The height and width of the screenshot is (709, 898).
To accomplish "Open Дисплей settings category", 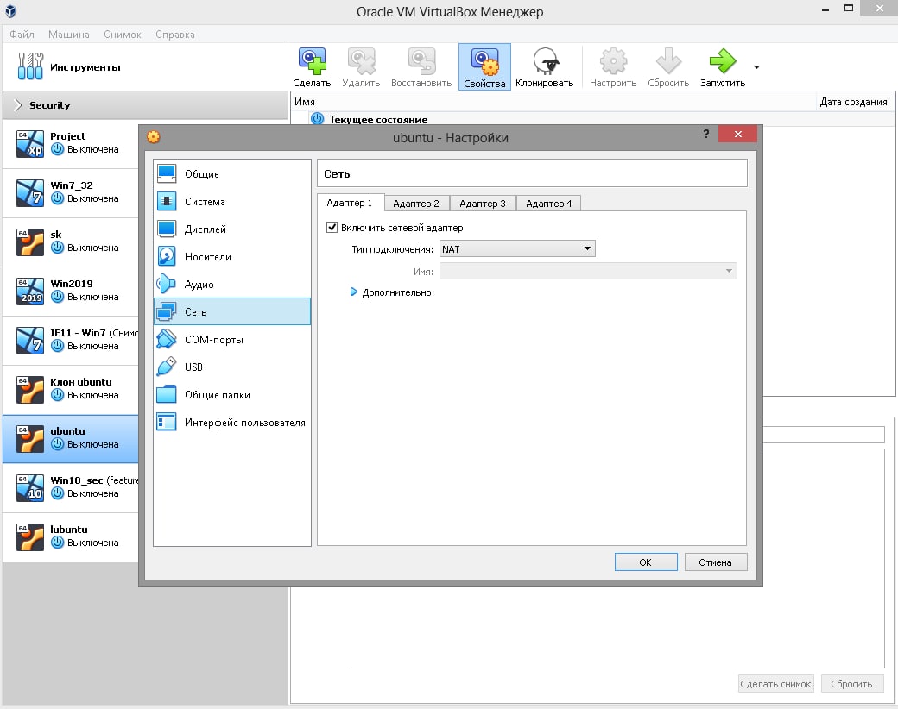I will (x=232, y=229).
